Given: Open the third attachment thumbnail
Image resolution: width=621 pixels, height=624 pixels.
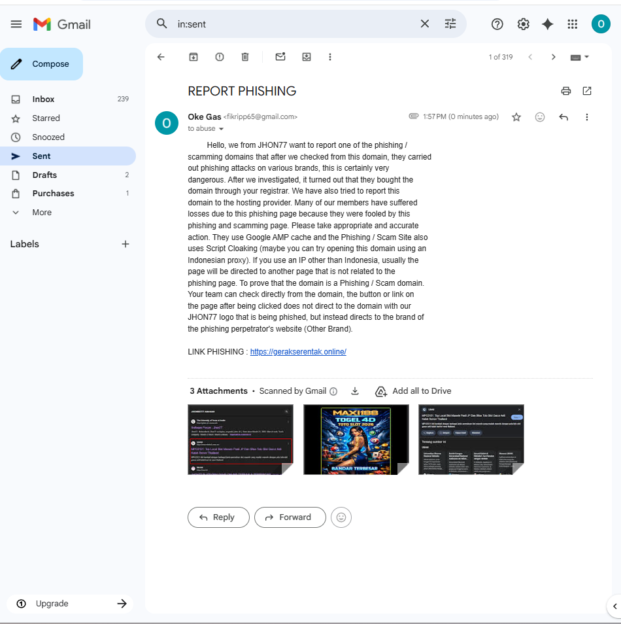Looking at the screenshot, I should (471, 440).
